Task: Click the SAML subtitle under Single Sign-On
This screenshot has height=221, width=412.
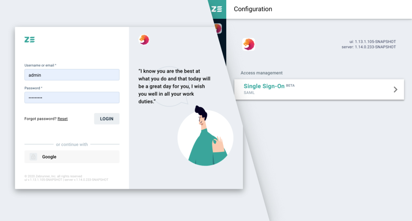Action: pyautogui.click(x=249, y=93)
